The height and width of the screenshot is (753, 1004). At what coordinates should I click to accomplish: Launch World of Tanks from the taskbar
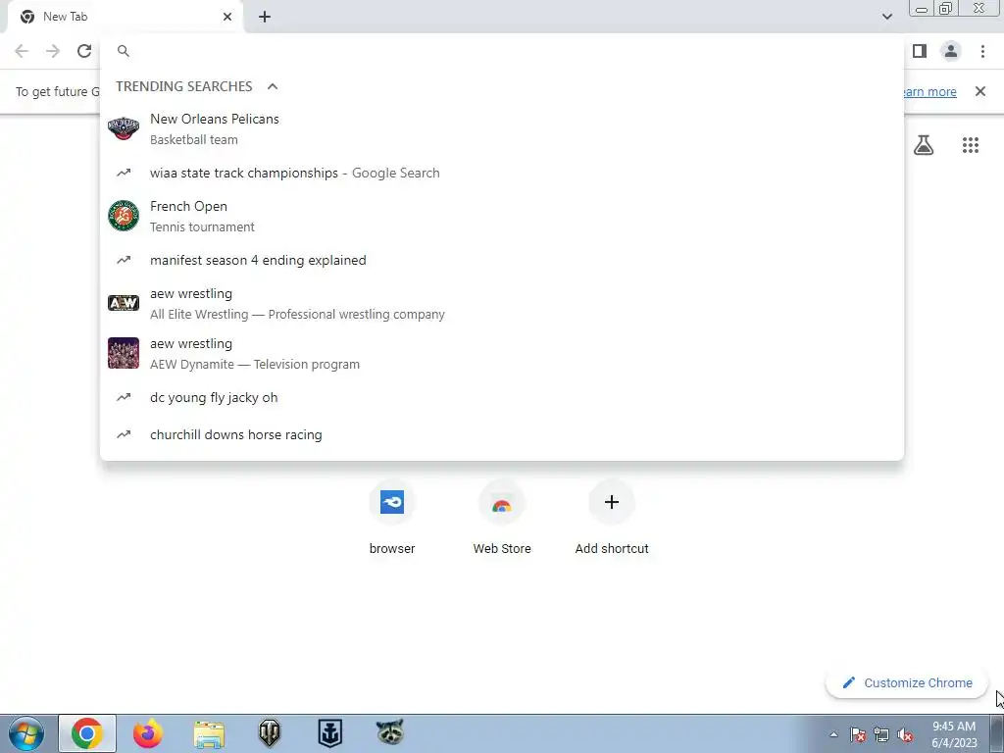[x=269, y=733]
